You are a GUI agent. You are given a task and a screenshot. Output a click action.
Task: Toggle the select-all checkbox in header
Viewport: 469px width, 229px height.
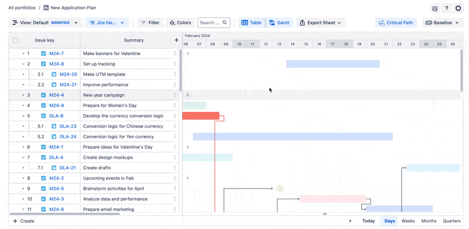click(x=16, y=40)
